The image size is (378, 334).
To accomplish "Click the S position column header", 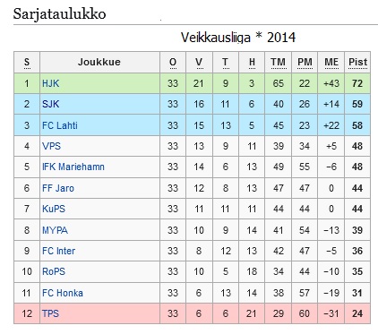I will 27,62.
